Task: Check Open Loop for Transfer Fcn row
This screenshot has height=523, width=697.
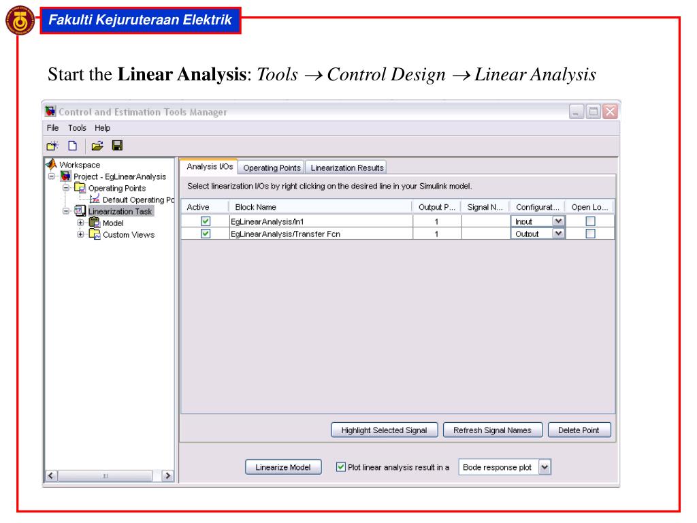Action: coord(590,234)
